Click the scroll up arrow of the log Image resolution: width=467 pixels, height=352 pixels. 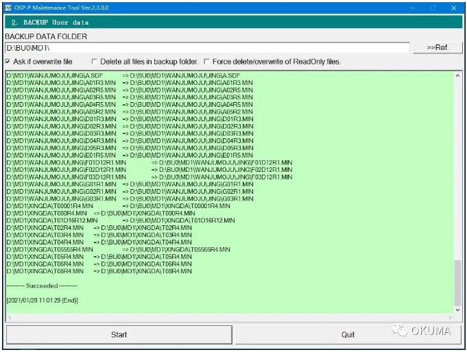point(458,74)
